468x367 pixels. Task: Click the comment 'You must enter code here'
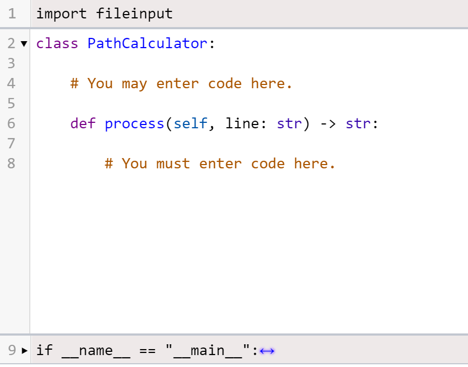coord(219,163)
